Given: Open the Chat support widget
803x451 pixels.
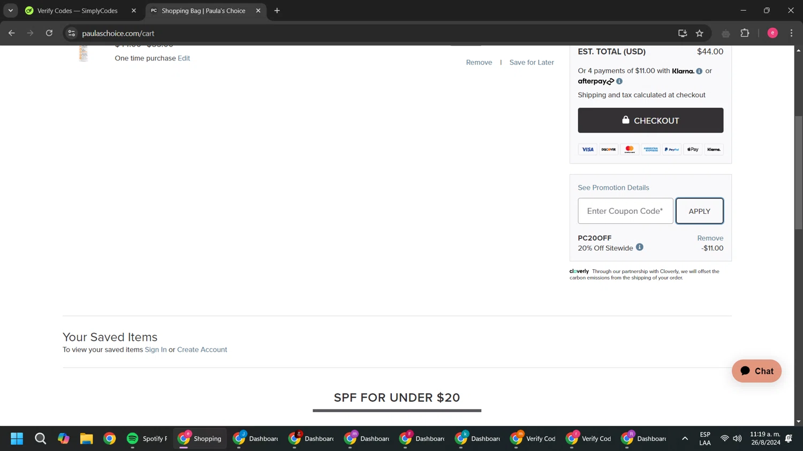Looking at the screenshot, I should 756,371.
